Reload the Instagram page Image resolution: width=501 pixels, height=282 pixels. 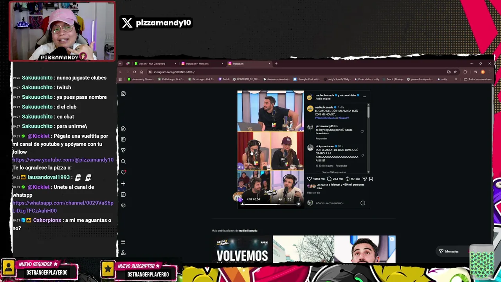point(135,72)
